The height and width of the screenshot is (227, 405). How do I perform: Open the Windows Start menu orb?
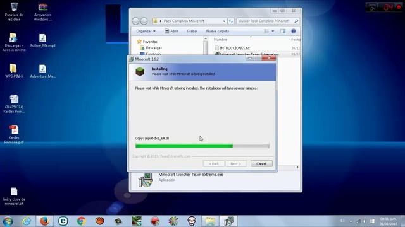coord(8,221)
